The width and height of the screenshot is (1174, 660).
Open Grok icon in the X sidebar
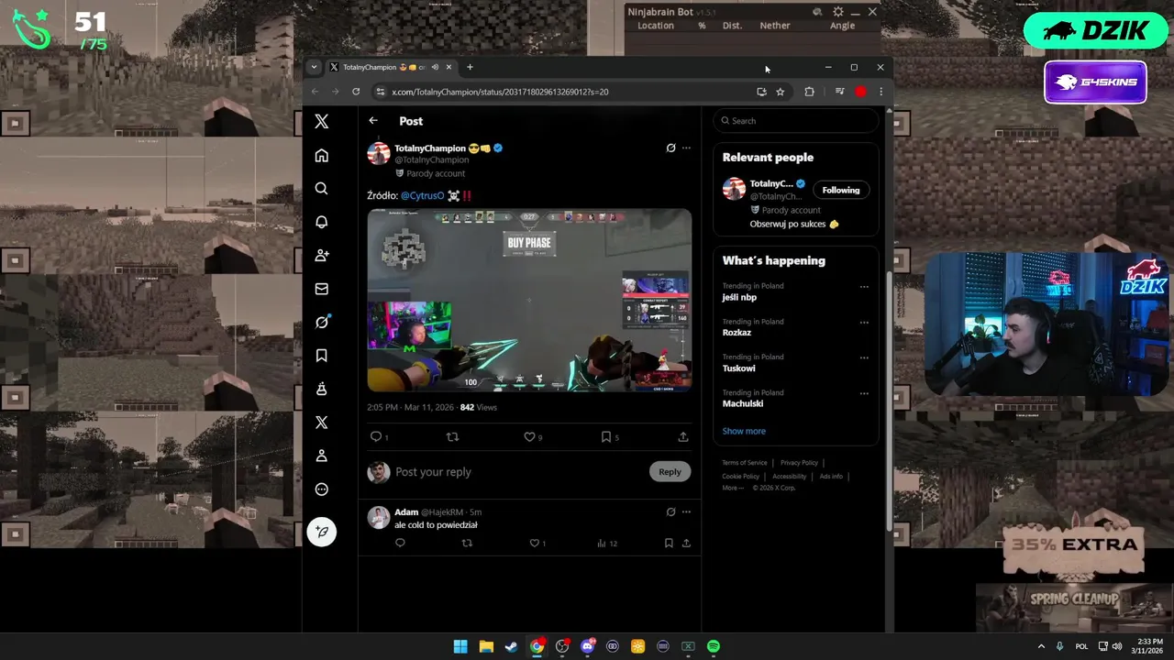click(321, 322)
